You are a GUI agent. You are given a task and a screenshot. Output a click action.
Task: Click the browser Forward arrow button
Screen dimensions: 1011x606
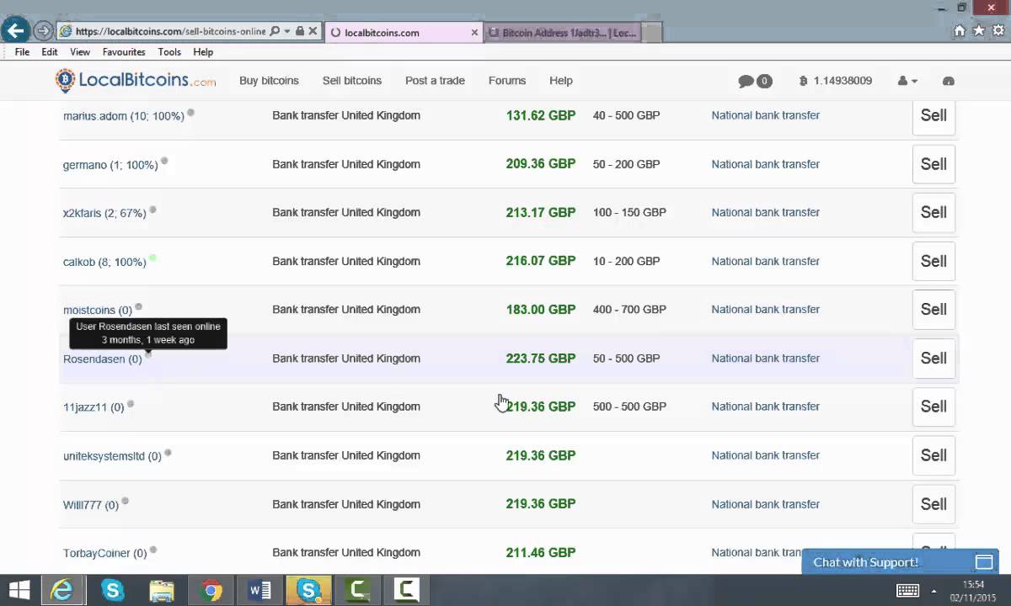pyautogui.click(x=44, y=32)
